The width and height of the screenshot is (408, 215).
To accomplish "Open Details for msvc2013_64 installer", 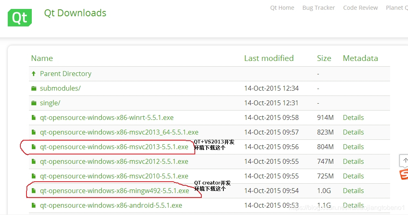I will pos(353,132).
